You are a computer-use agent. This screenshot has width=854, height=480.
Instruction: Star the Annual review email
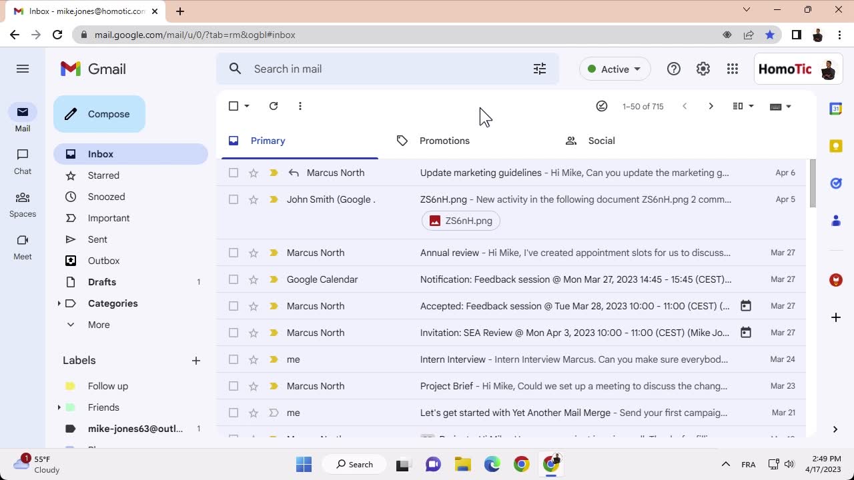(x=254, y=253)
